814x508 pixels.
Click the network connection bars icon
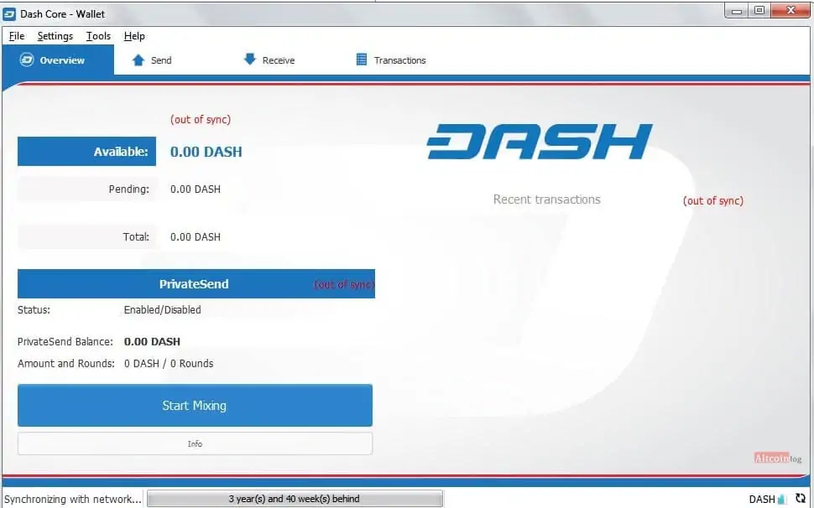pyautogui.click(x=782, y=499)
